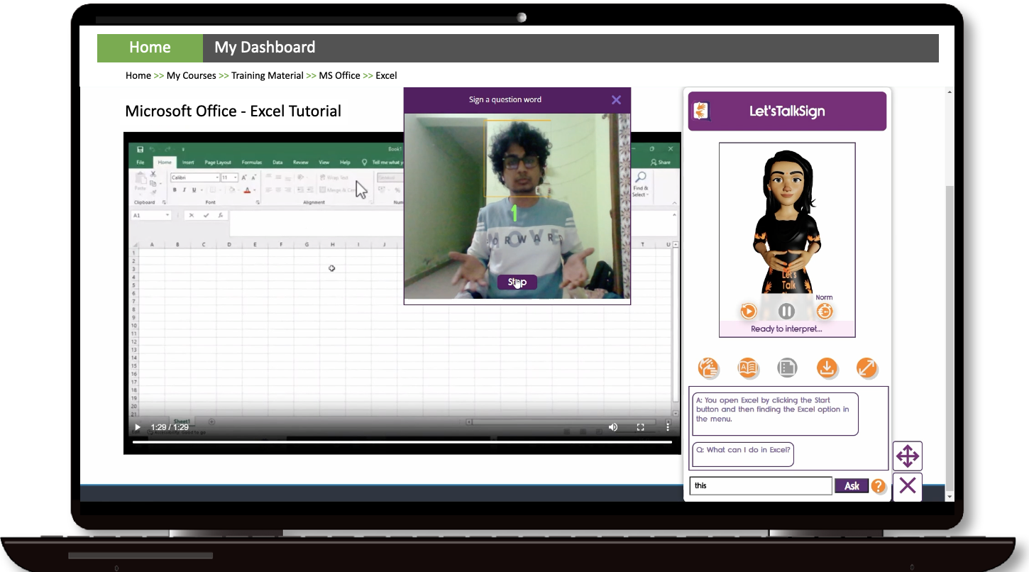Click the Tell me lightbulb search
This screenshot has height=572, width=1029.
click(x=365, y=163)
